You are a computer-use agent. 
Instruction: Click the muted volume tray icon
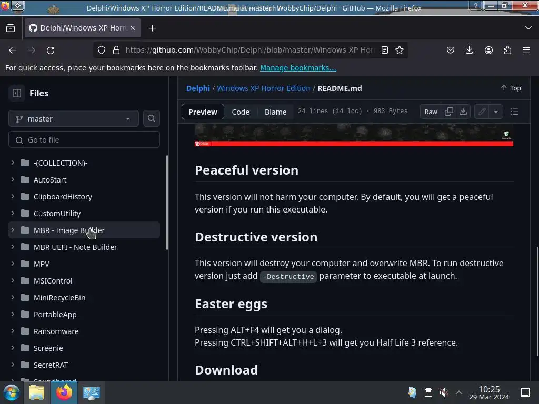coord(444,392)
